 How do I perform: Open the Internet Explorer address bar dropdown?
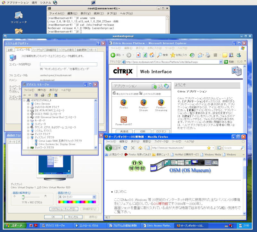(221, 62)
